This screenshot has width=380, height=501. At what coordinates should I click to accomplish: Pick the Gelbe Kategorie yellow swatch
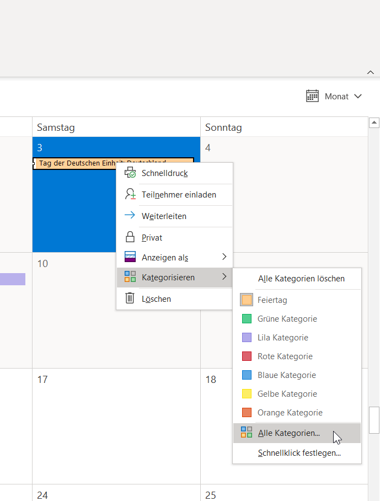tap(247, 393)
